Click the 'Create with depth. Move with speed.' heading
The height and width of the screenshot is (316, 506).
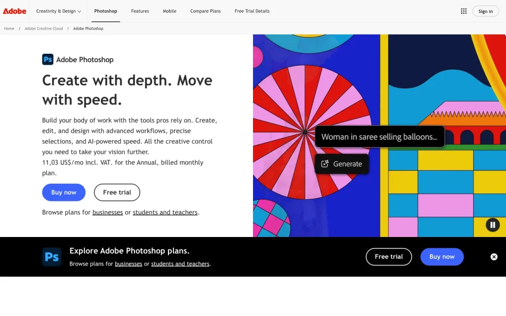tap(127, 90)
